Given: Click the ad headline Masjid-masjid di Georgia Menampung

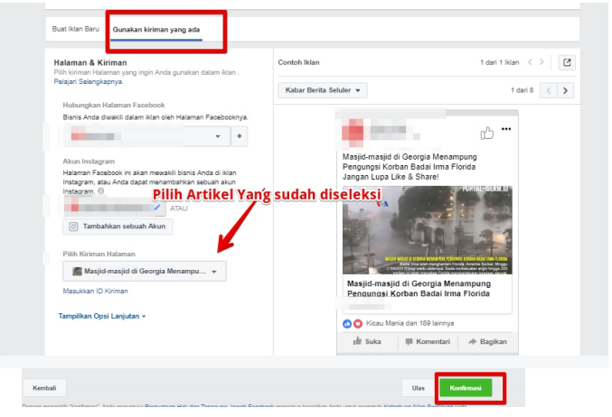Looking at the screenshot, I should [419, 288].
